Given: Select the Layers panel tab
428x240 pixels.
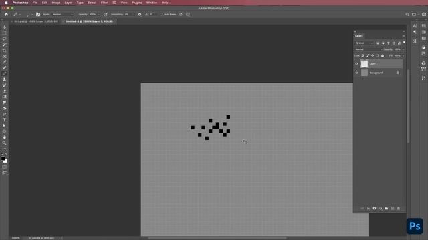Looking at the screenshot, I should [x=359, y=36].
